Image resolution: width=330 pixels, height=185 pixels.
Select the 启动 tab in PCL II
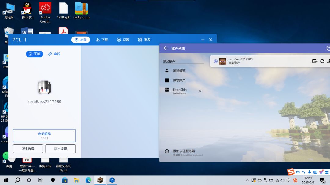81,40
